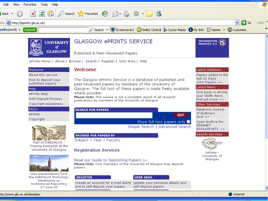Browse papers by Year link
The width and height of the screenshot is (268, 201).
coord(97,140)
